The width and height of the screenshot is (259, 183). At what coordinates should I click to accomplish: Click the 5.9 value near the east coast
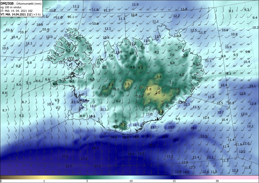[x=194, y=78]
